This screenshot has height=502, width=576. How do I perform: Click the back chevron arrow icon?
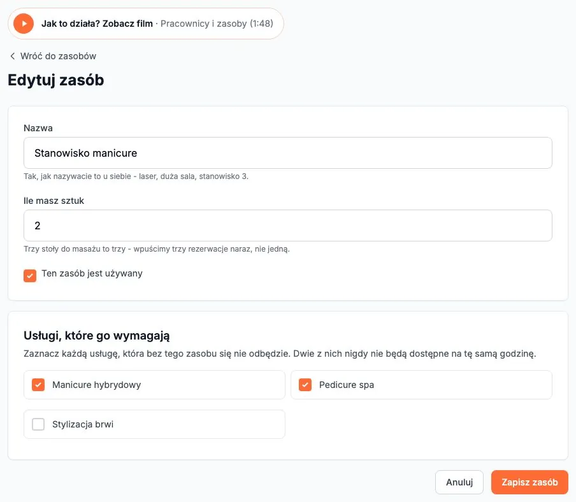[13, 56]
